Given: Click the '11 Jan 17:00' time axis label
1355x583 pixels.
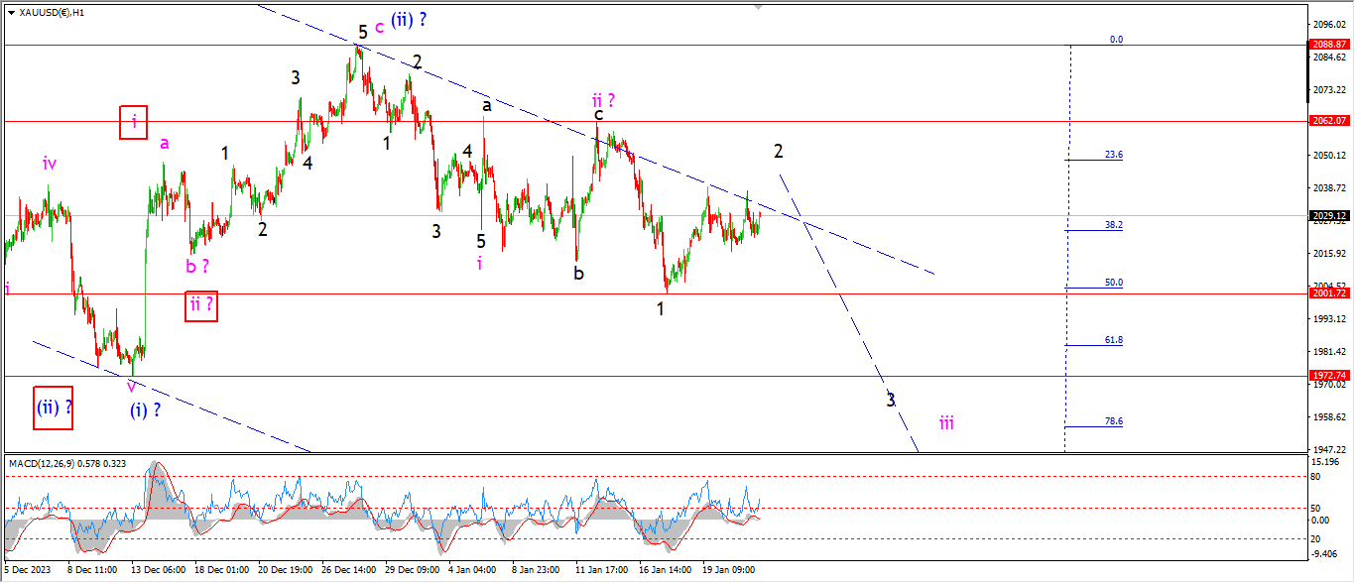Looking at the screenshot, I should coord(603,571).
